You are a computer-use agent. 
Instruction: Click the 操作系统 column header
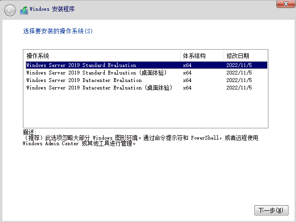102,56
